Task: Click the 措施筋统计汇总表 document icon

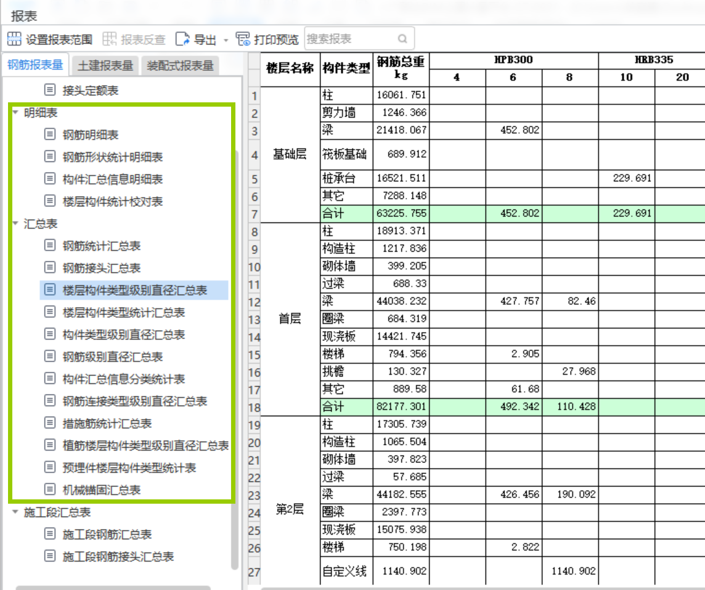Action: [50, 423]
